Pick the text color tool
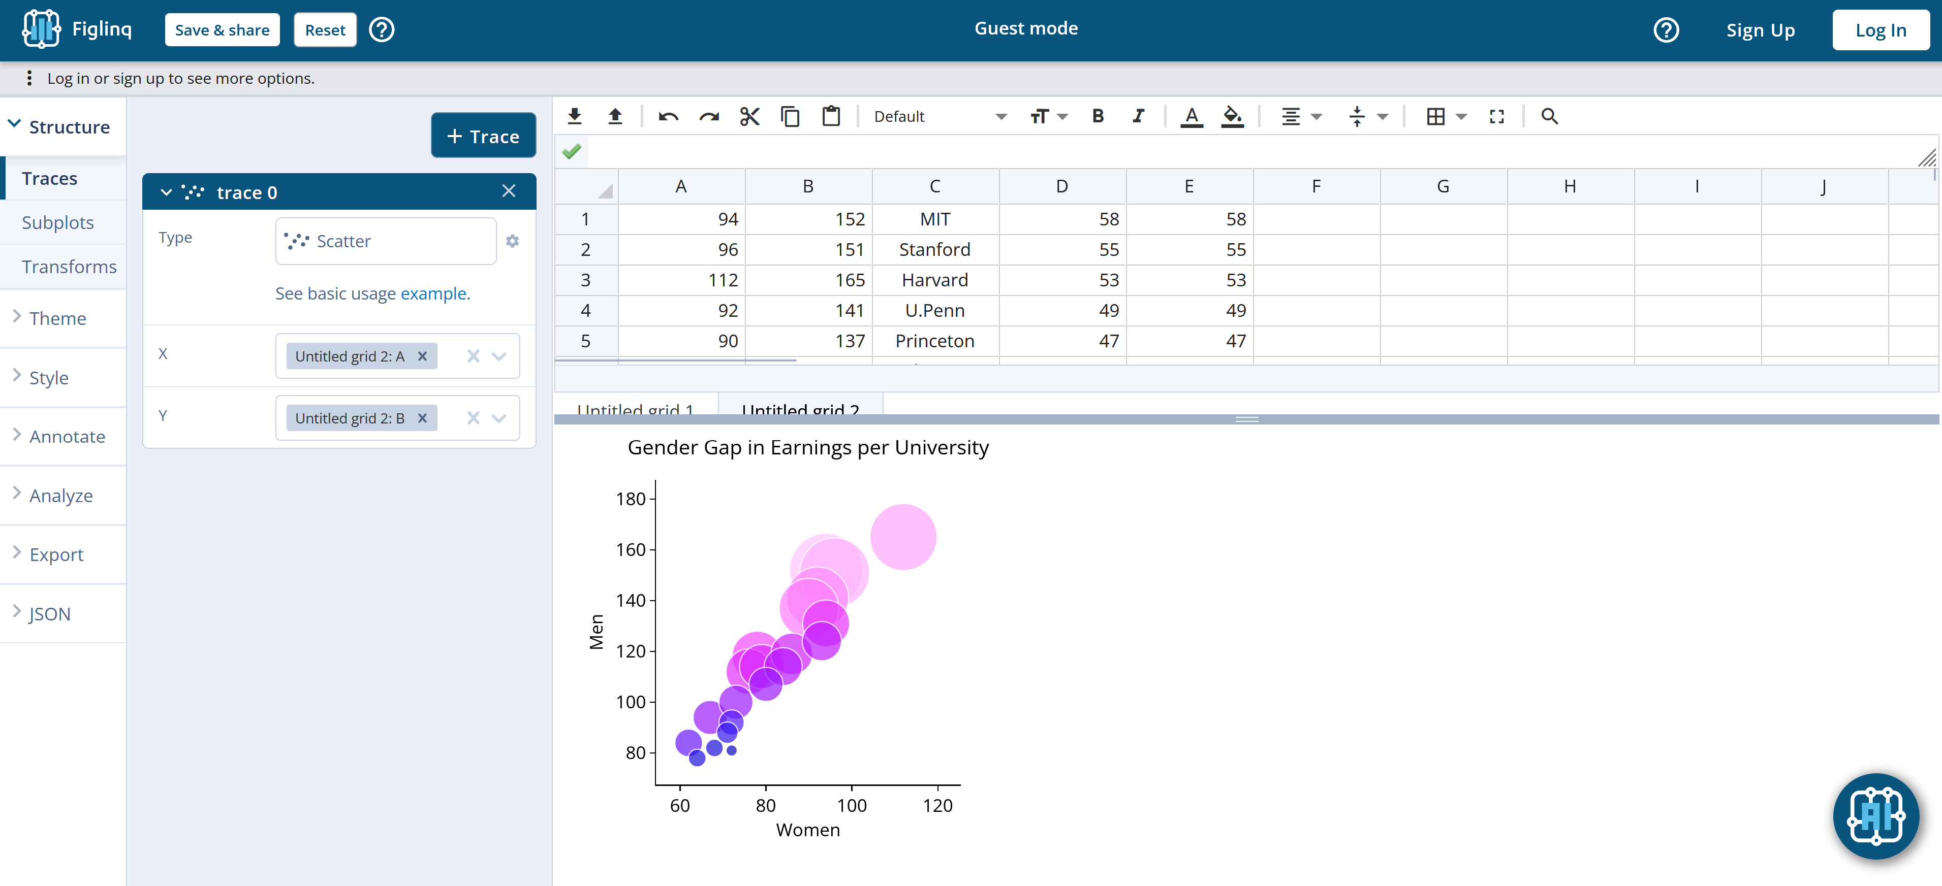This screenshot has height=886, width=1942. pyautogui.click(x=1191, y=116)
